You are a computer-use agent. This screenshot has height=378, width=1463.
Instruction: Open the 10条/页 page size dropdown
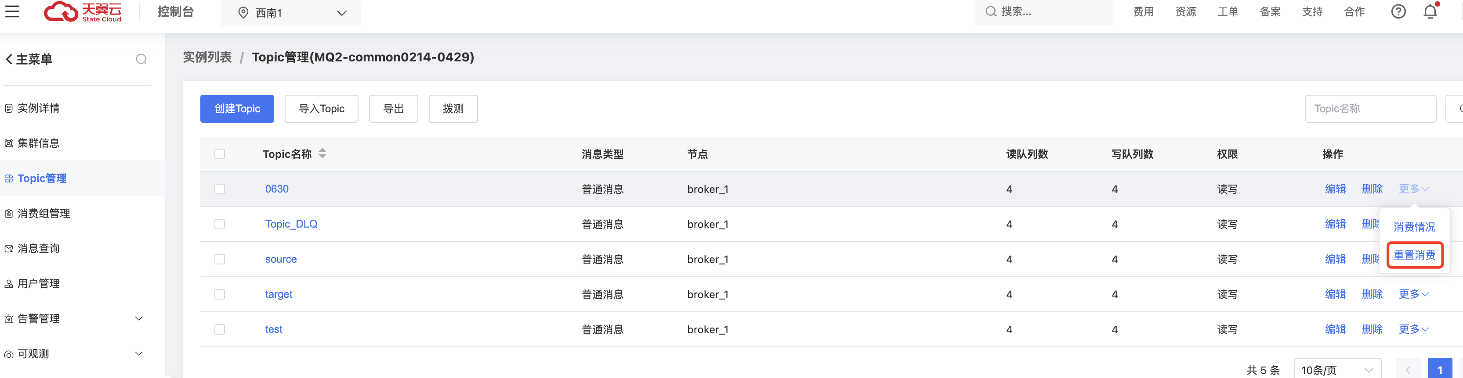(1337, 370)
